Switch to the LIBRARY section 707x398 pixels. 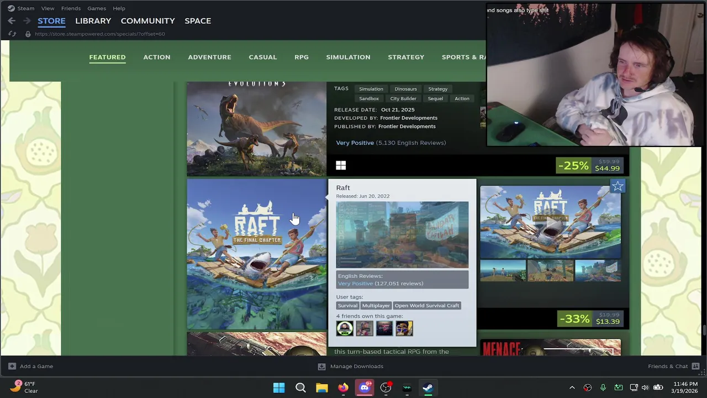[x=93, y=20]
